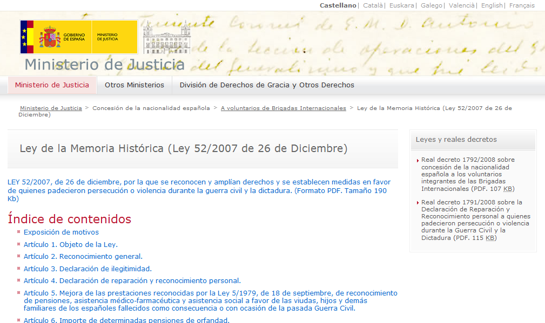Click Ministerio de Justicia breadcrumb link
545x323 pixels.
[51, 108]
